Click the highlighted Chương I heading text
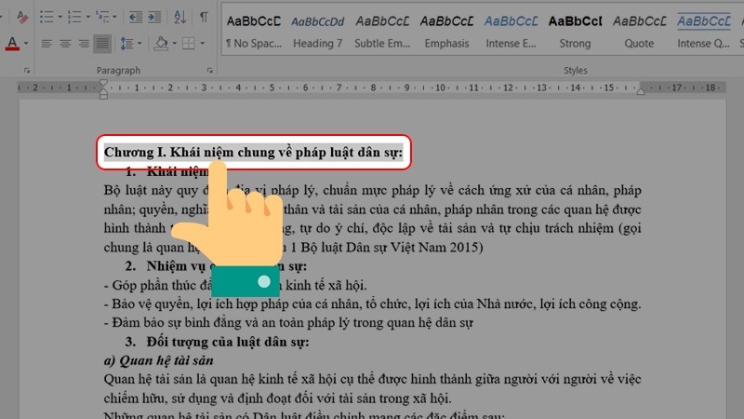The image size is (744, 419). 258,152
